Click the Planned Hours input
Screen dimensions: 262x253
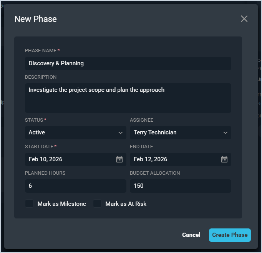pos(75,186)
